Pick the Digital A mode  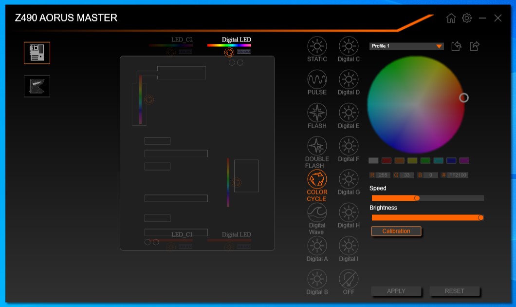(317, 249)
